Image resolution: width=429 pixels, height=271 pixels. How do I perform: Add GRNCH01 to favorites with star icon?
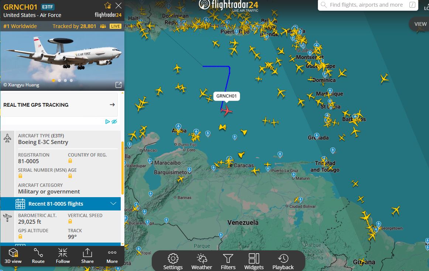(x=107, y=6)
